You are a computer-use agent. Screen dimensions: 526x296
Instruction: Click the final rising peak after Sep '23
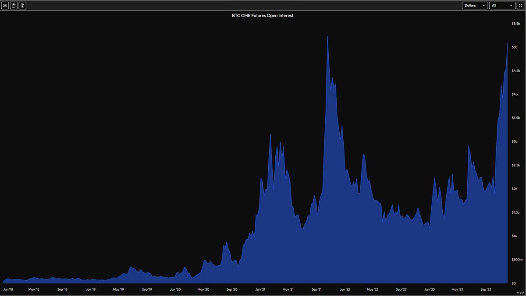pyautogui.click(x=507, y=43)
